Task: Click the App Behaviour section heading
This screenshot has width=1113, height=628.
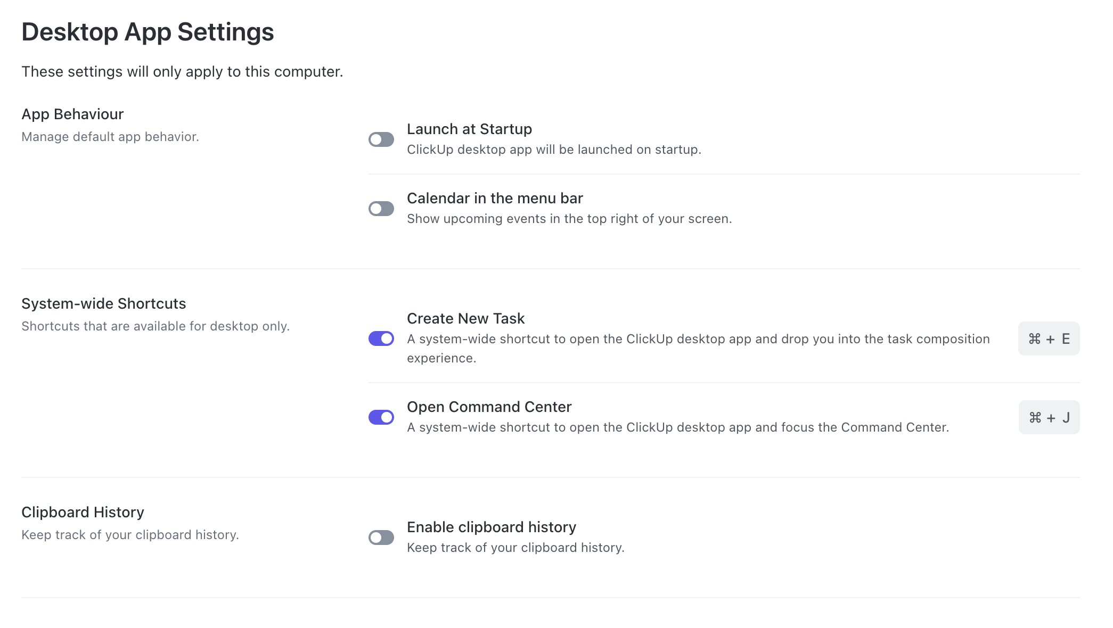Action: pyautogui.click(x=72, y=114)
